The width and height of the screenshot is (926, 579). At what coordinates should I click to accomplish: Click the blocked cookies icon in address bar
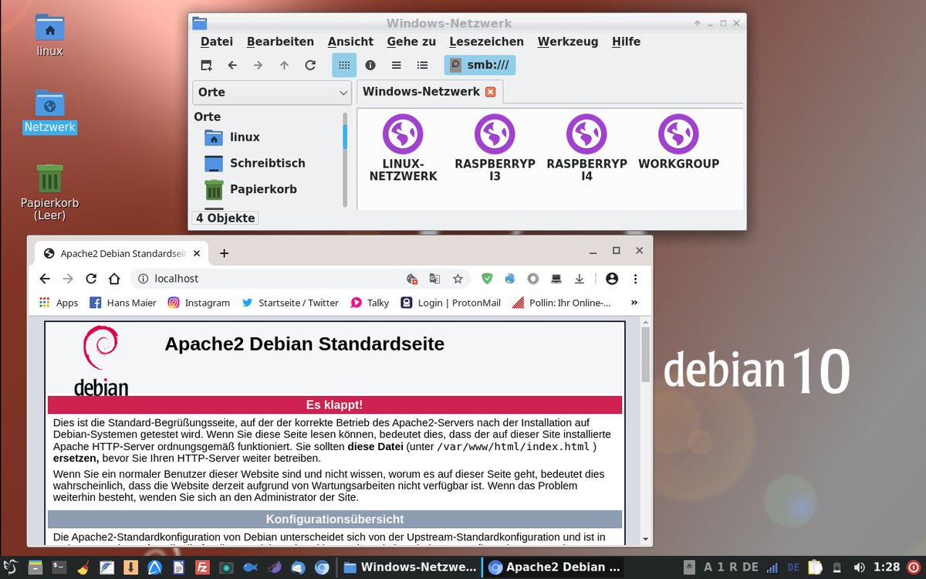[x=412, y=279]
